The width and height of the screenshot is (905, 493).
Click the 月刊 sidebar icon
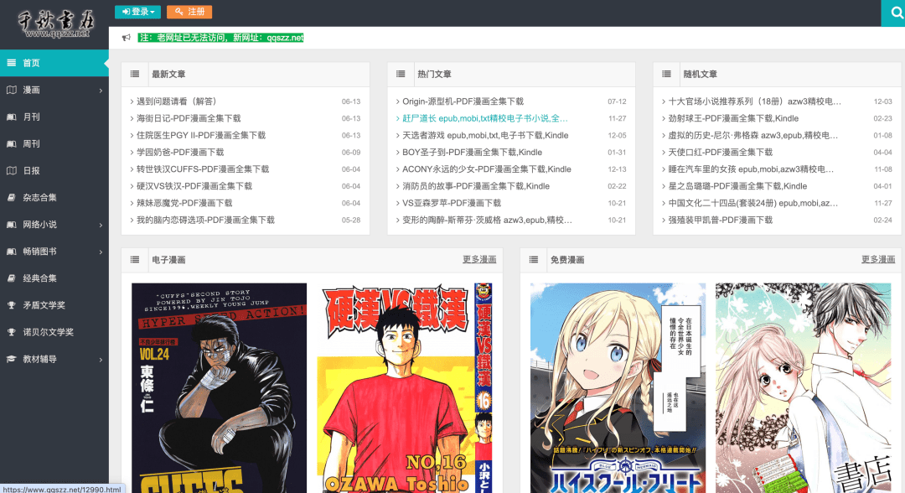pyautogui.click(x=12, y=117)
